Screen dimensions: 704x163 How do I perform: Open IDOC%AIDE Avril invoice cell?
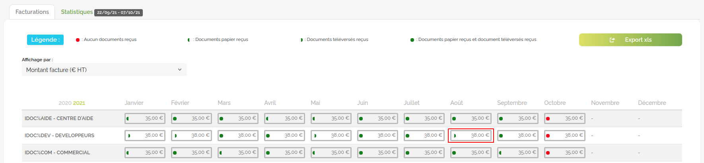(x=284, y=118)
